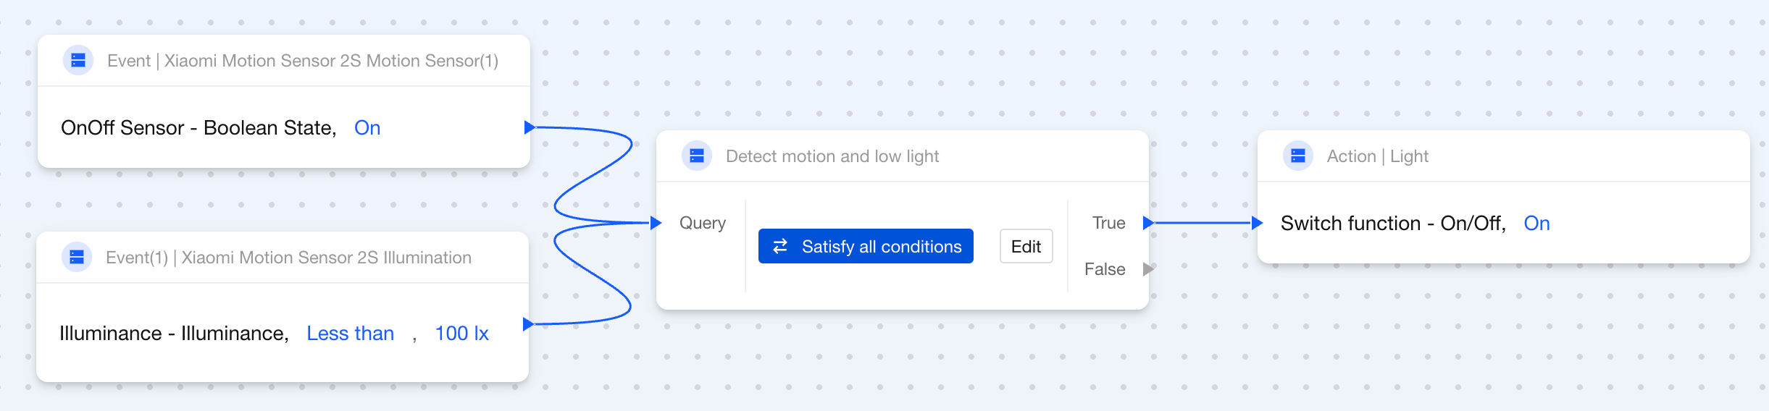Click the Query input port arrow

656,223
